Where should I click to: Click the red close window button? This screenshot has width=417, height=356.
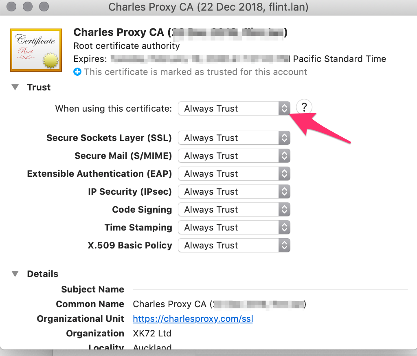11,7
